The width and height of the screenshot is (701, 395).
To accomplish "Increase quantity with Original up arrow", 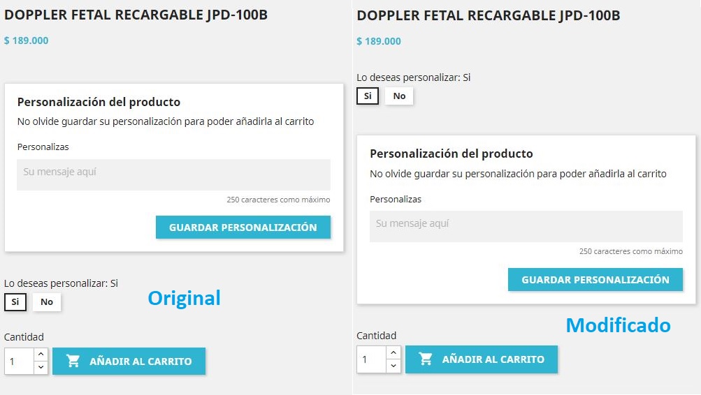I will click(41, 355).
